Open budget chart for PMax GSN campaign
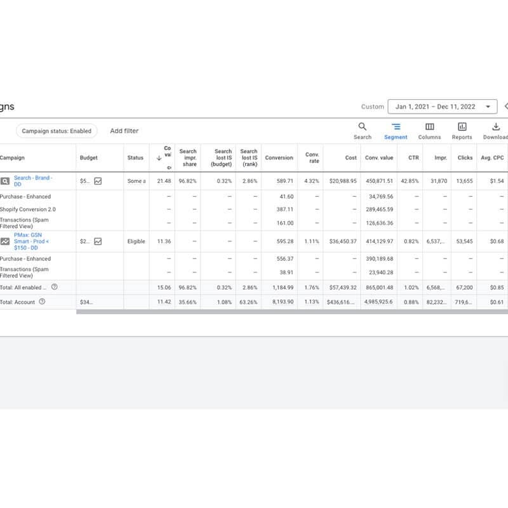508x508 pixels. pos(98,241)
